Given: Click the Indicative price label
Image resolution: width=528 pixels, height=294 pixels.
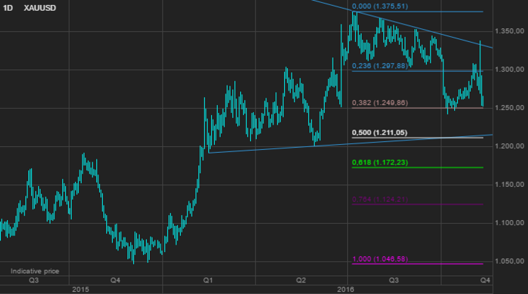Looking at the screenshot, I should (x=34, y=271).
